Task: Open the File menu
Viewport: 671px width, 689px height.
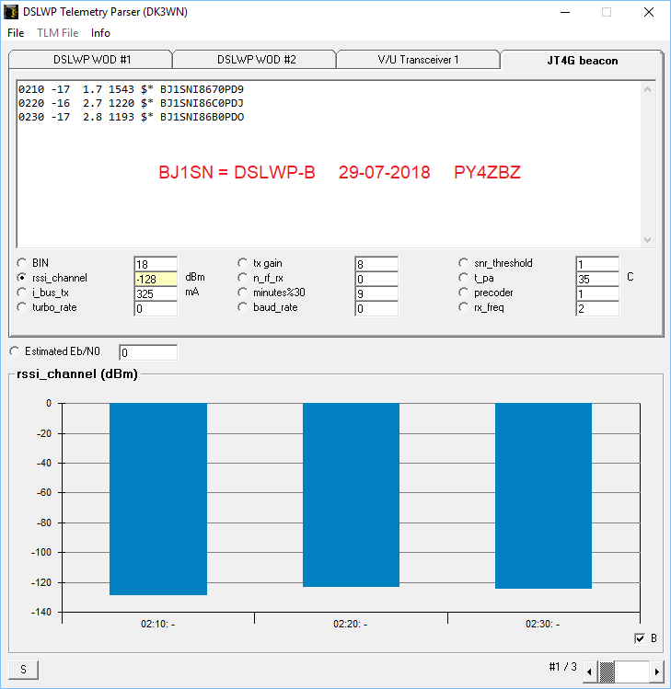Action: coord(16,33)
